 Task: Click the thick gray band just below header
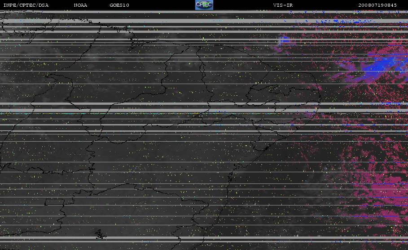(x=204, y=12)
